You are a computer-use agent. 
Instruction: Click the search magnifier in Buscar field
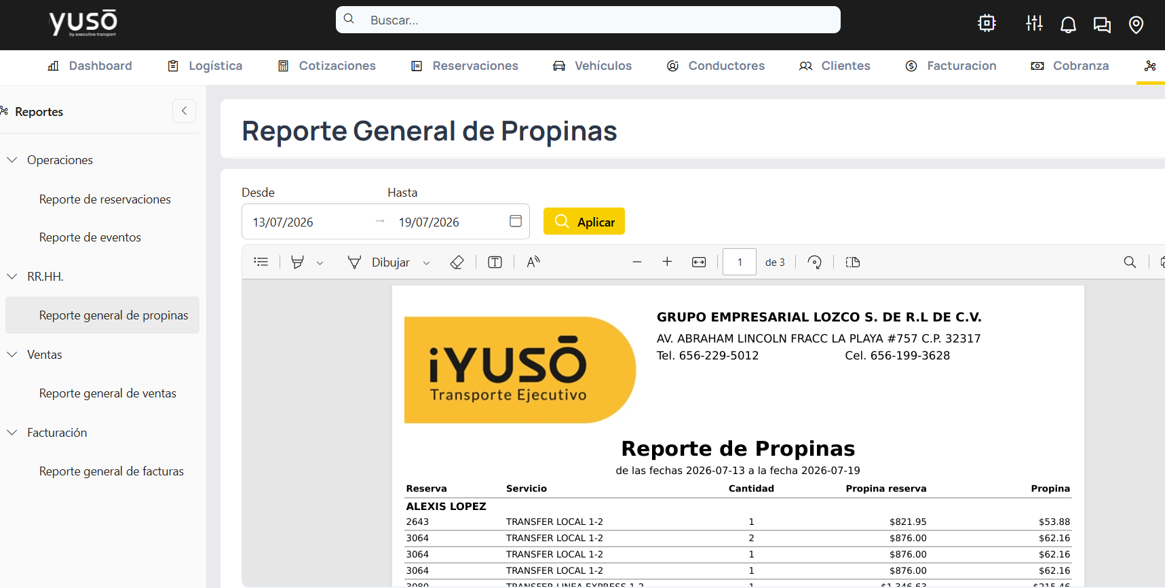pos(349,19)
